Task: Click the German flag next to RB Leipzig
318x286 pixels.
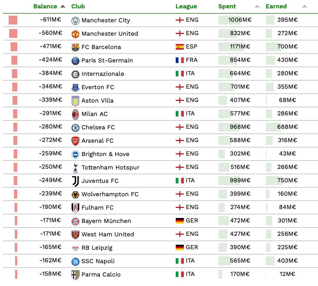Action: 180,247
